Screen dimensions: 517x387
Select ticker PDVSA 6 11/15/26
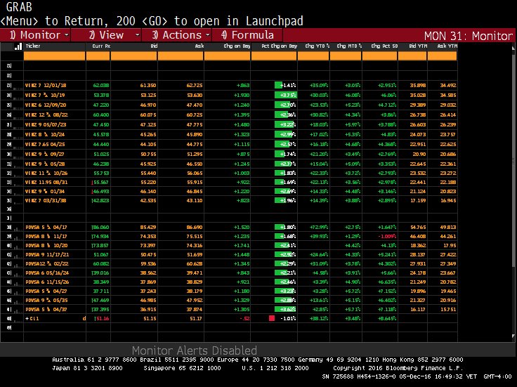pyautogui.click(x=47, y=282)
